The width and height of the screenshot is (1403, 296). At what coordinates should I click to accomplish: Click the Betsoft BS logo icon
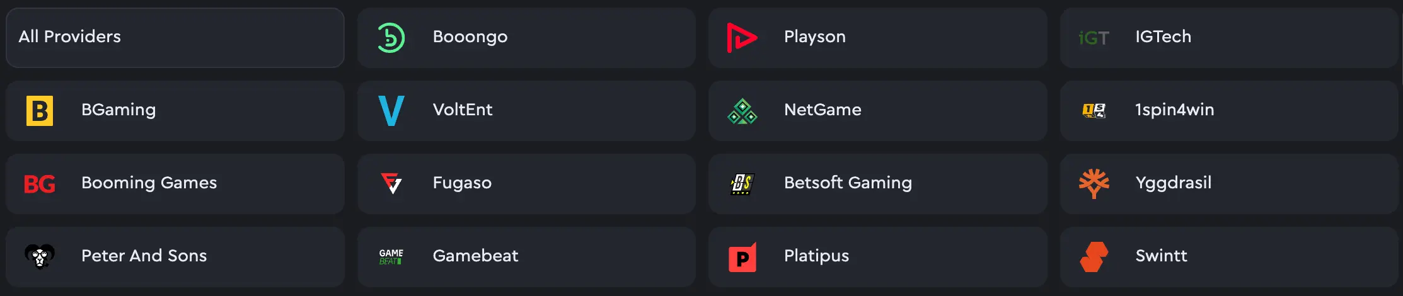coord(742,184)
